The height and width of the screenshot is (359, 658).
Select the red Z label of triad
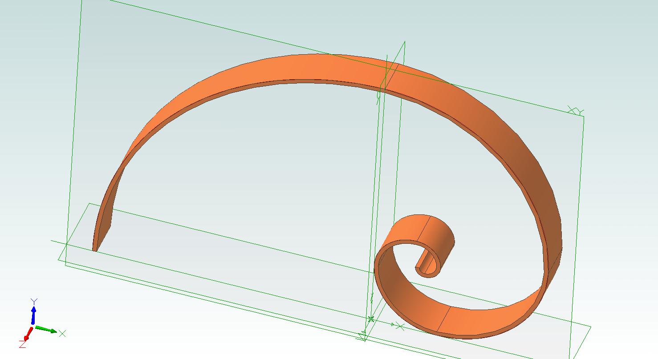[x=22, y=343]
